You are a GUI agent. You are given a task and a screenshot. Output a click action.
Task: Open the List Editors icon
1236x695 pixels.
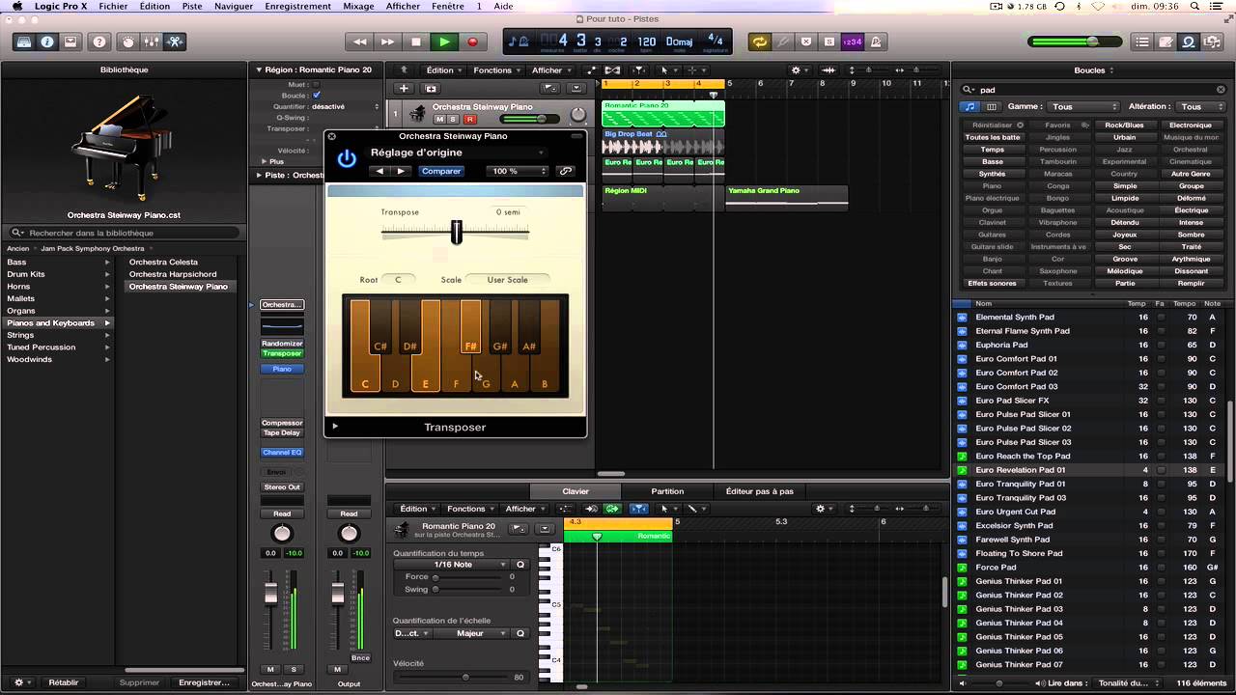[1142, 42]
